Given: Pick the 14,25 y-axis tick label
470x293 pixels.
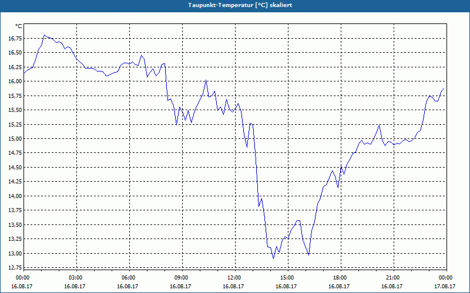Looking at the screenshot, I should [x=14, y=182].
